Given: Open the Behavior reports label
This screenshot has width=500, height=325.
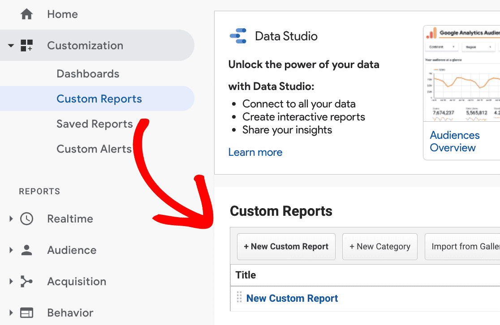Looking at the screenshot, I should pyautogui.click(x=70, y=313).
